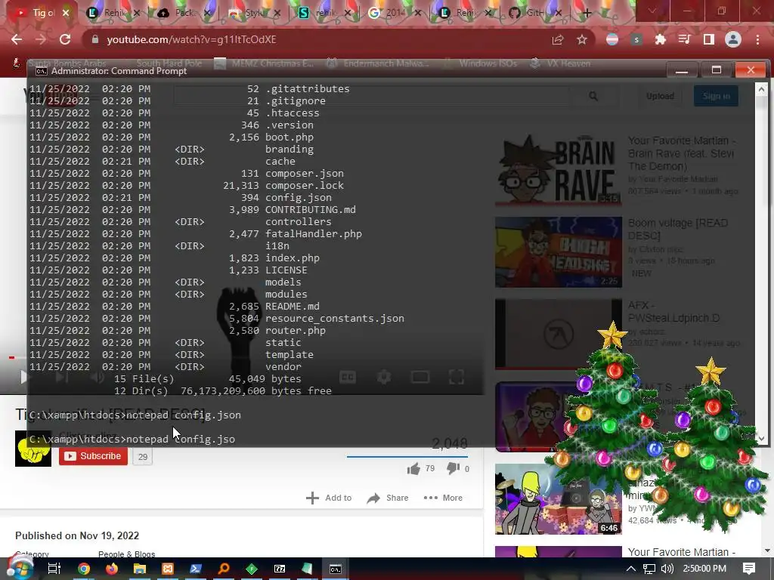Click the striped flag extension icon
The width and height of the screenshot is (774, 580).
point(612,39)
